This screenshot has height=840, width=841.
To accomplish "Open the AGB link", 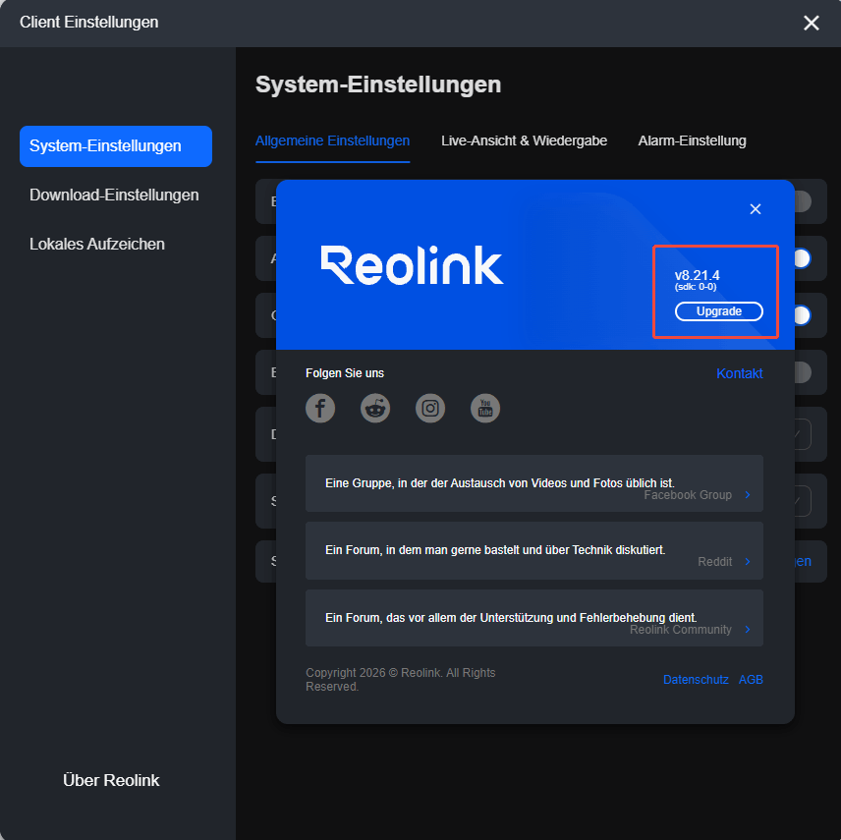I will [x=751, y=680].
